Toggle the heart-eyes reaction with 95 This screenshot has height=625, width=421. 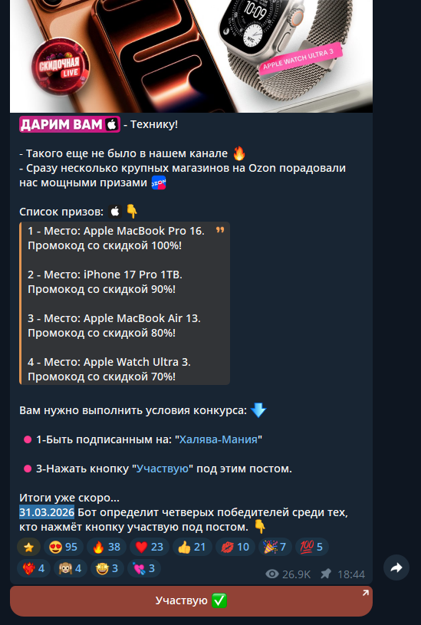64,547
